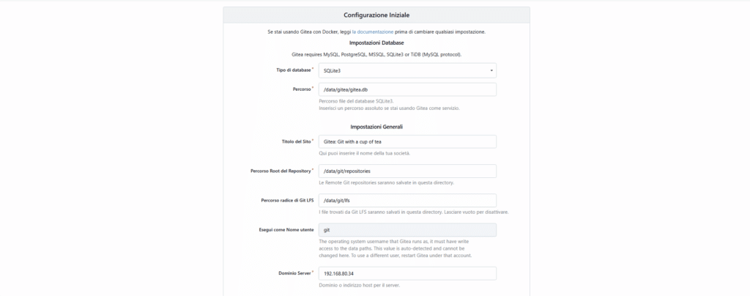This screenshot has height=296, width=750.
Task: Click the Esegui come Nome utente label
Action: pos(286,229)
